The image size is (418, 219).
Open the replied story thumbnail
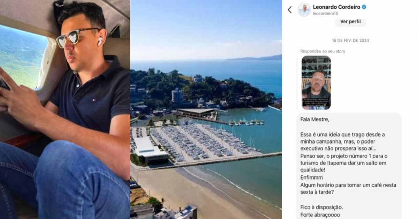[x=316, y=82]
